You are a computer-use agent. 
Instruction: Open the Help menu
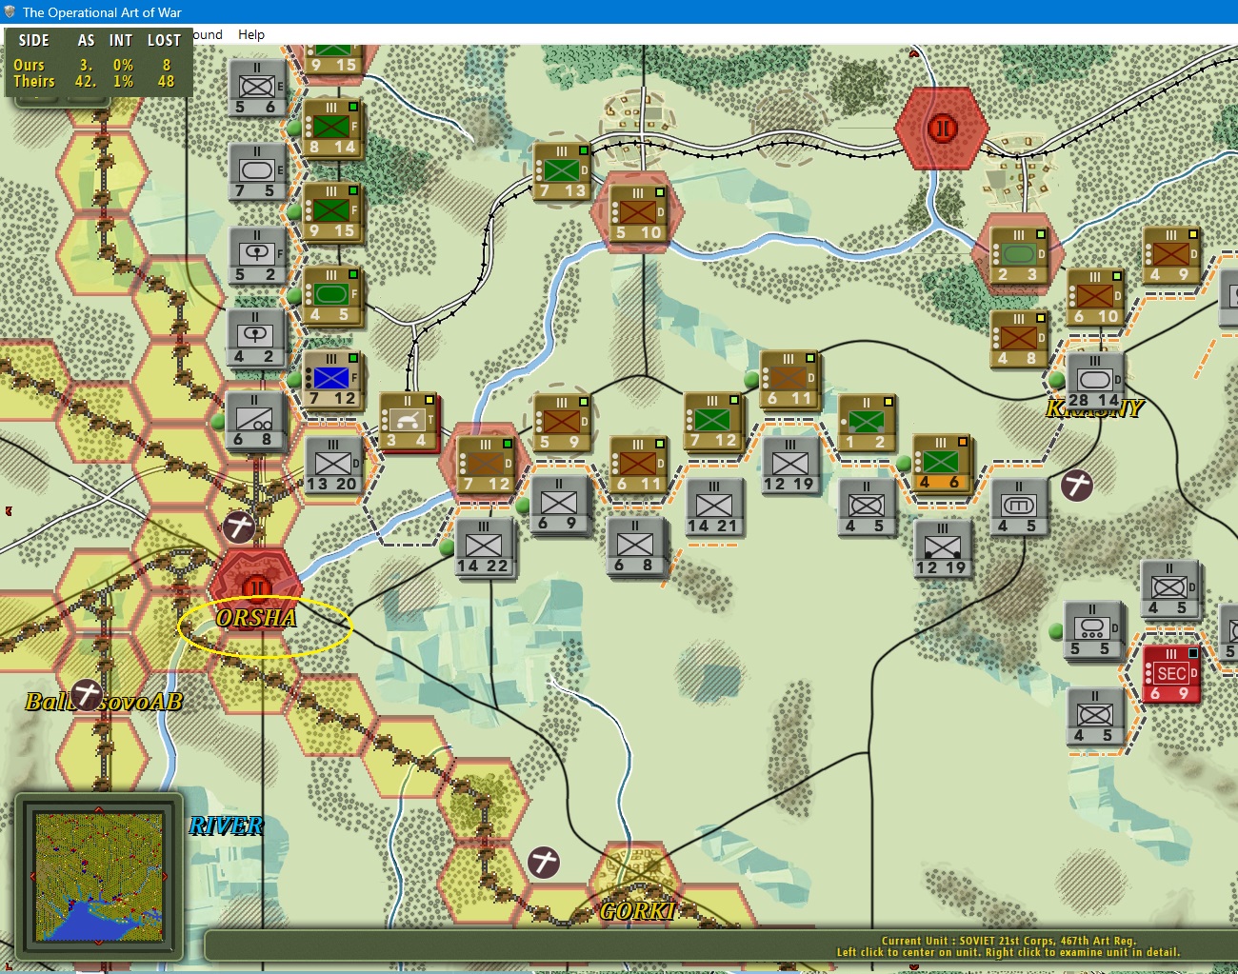coord(251,34)
